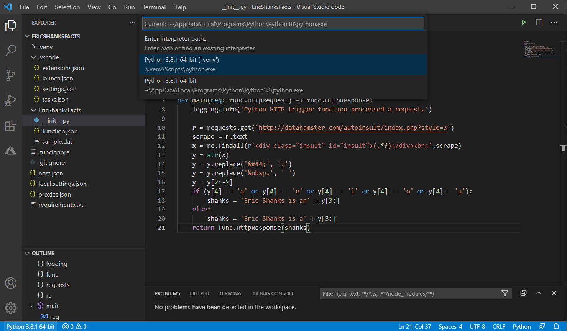Viewport: 567px width, 331px height.
Task: Open the Search view in activity bar
Action: coord(11,50)
